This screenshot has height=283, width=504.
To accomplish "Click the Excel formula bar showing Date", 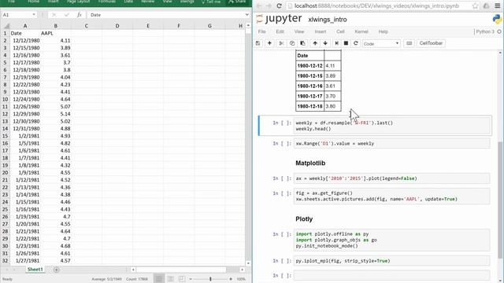I will [x=167, y=15].
